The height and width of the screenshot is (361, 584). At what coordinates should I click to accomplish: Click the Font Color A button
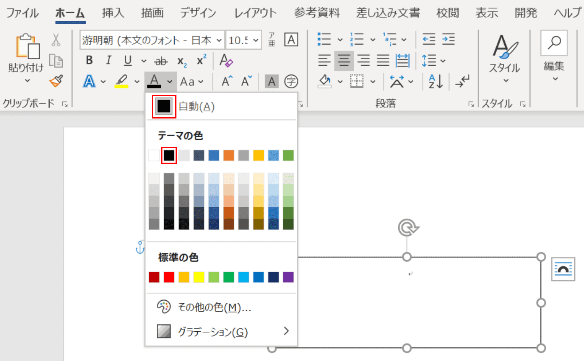(x=155, y=81)
